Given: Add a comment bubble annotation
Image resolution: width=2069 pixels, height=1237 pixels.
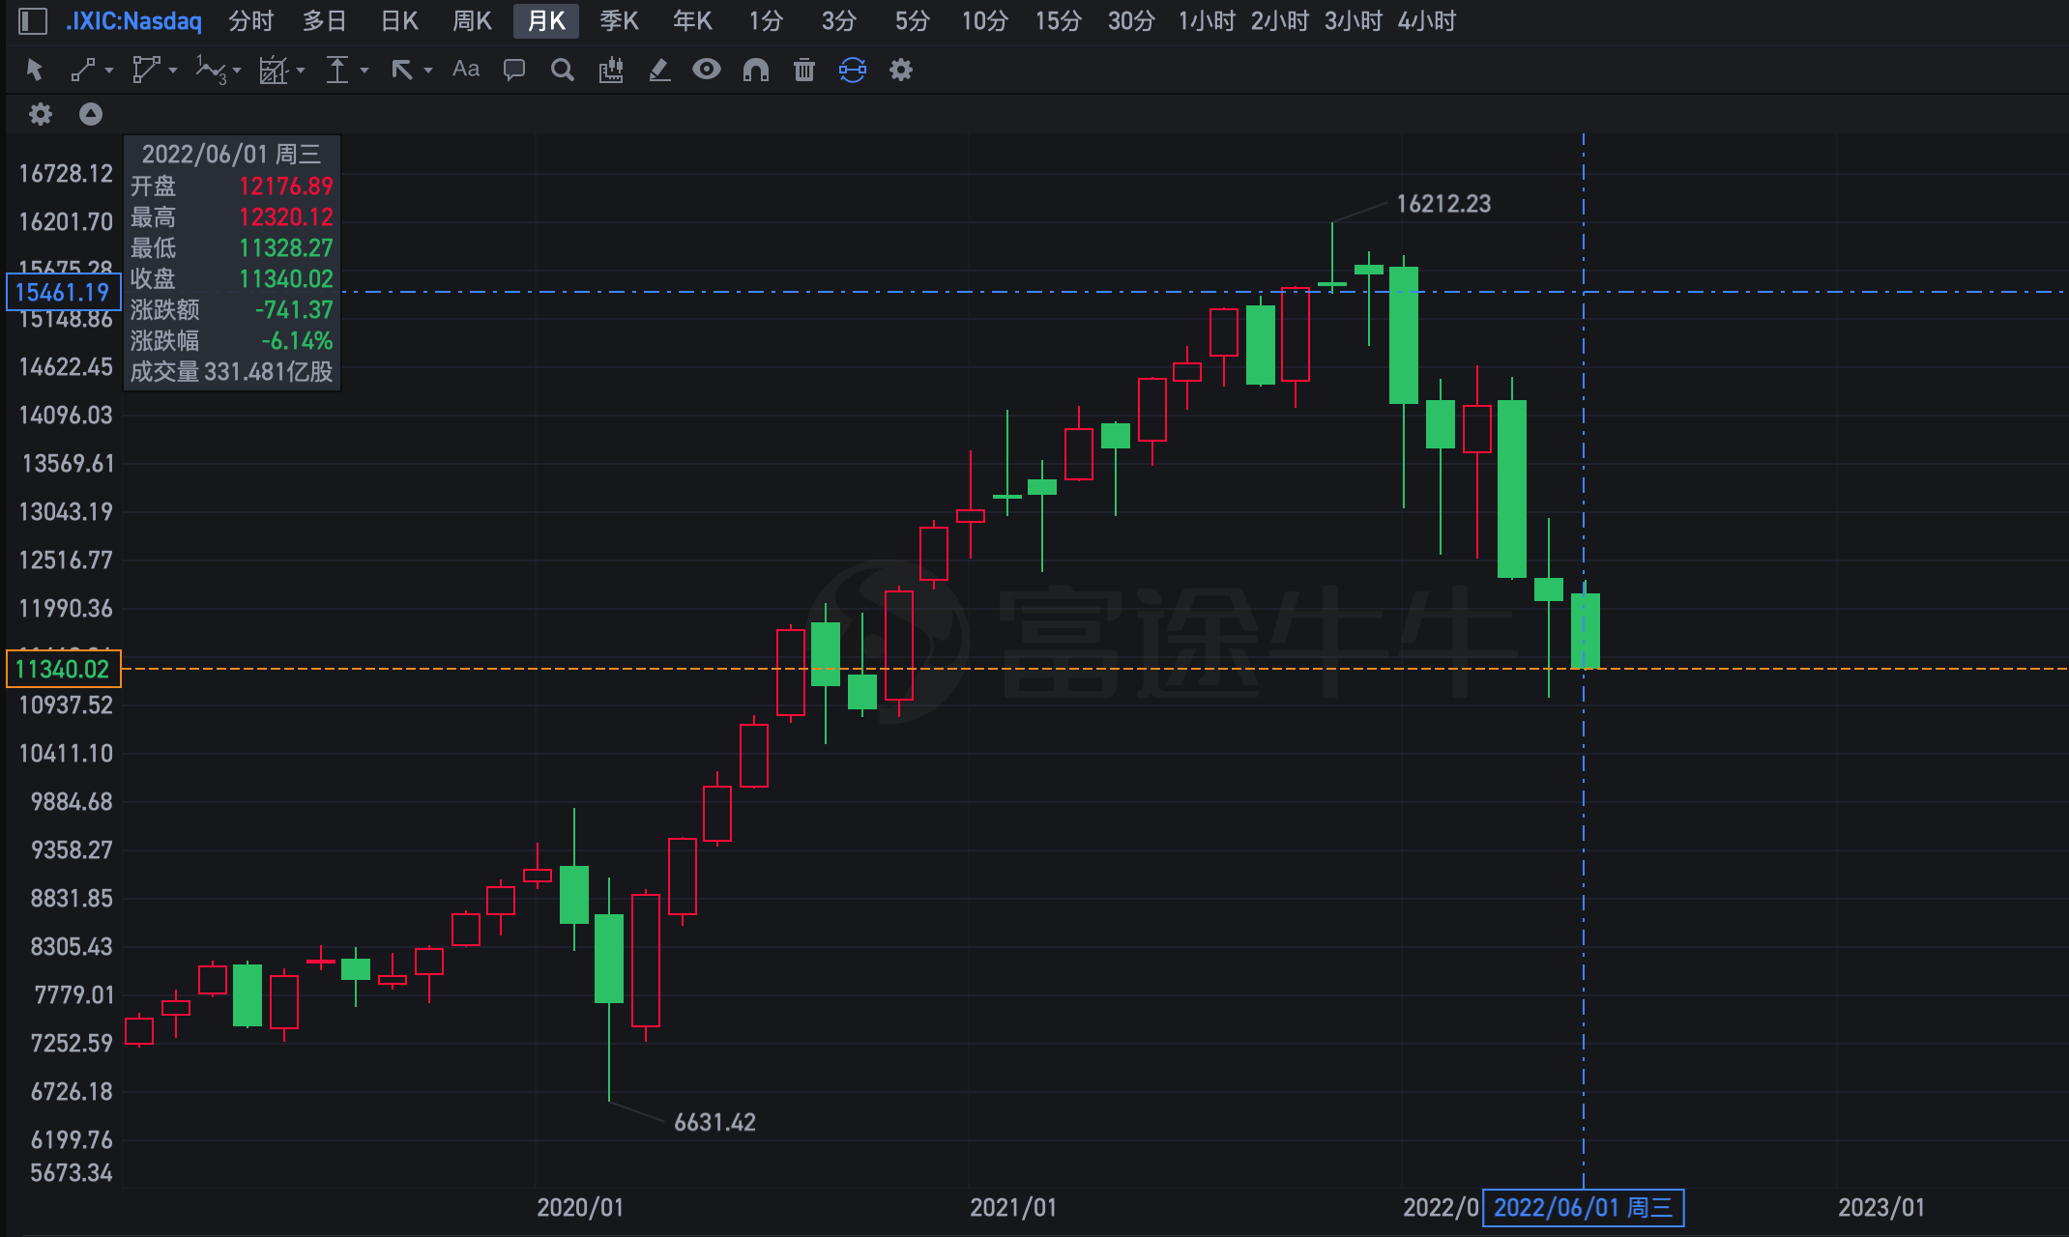Looking at the screenshot, I should pos(514,70).
